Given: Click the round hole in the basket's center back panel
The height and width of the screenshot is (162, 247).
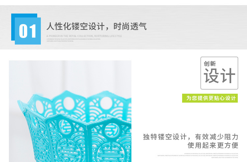Looking at the screenshot, I should 69,103.
